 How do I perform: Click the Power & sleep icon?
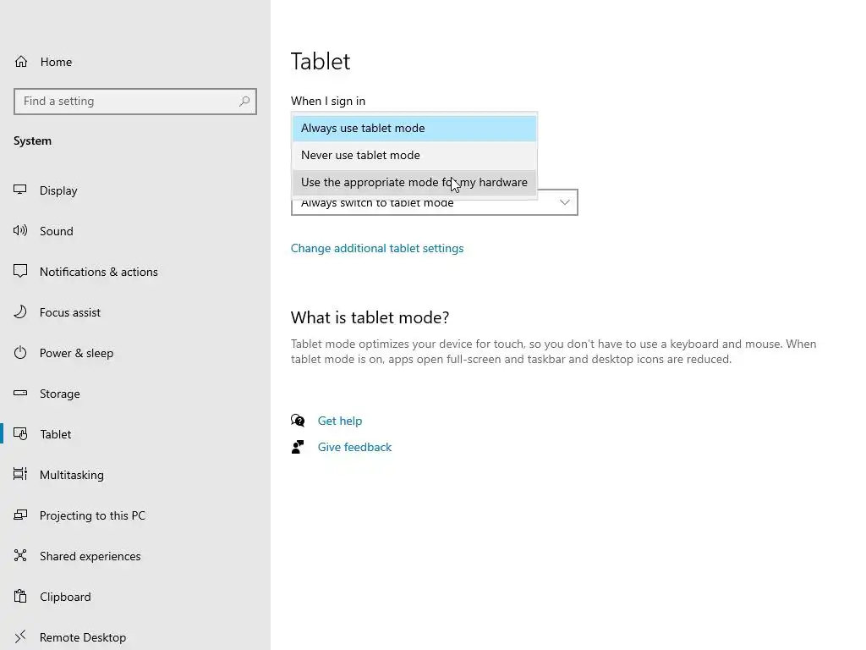[x=20, y=353]
